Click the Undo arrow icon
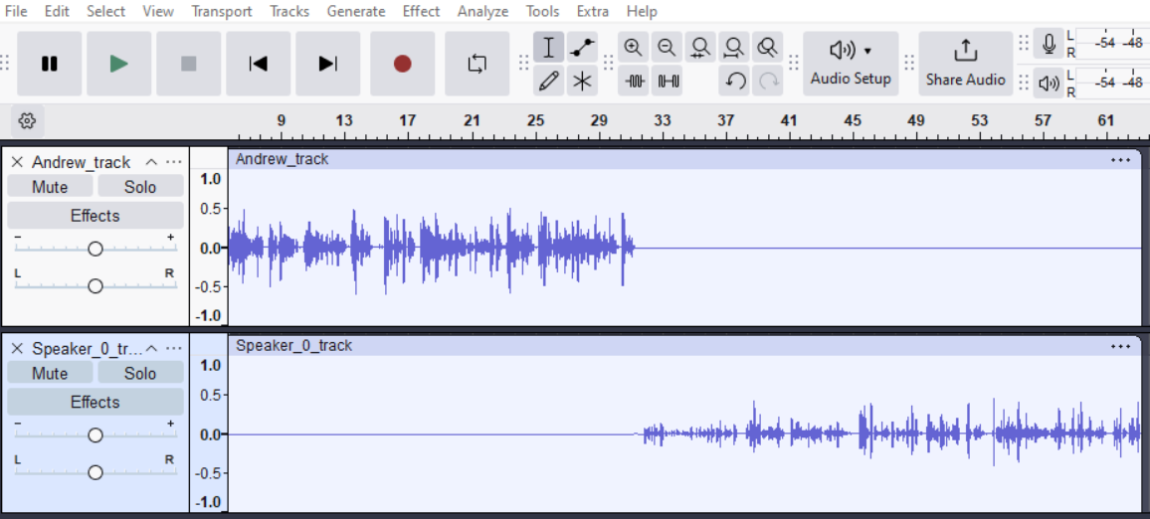This screenshot has width=1150, height=519. click(x=735, y=82)
